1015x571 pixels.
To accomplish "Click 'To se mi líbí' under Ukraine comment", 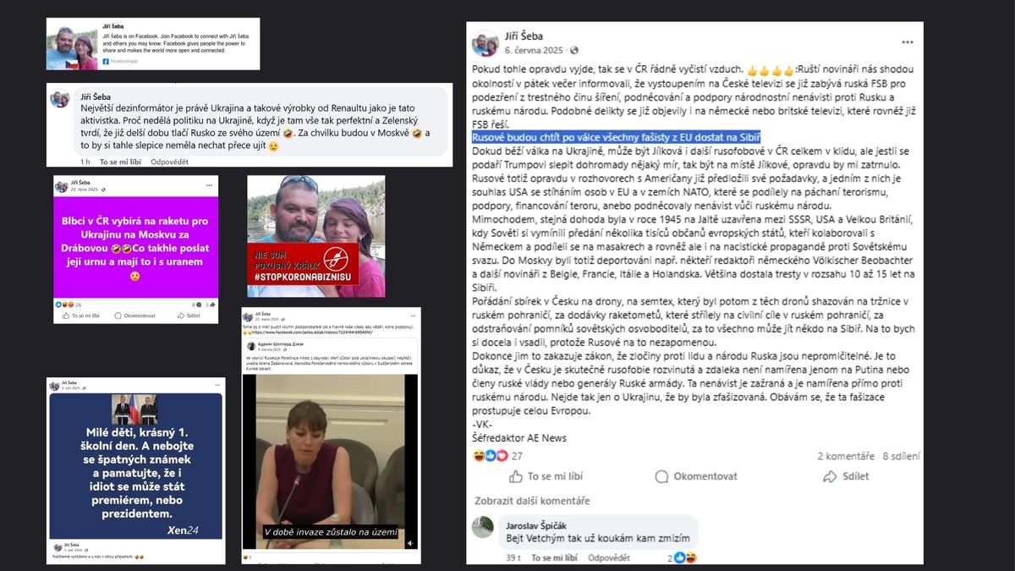I will (x=120, y=162).
